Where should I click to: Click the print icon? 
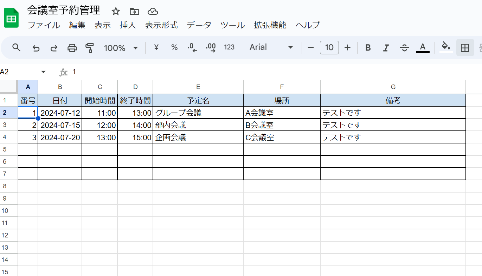[72, 48]
